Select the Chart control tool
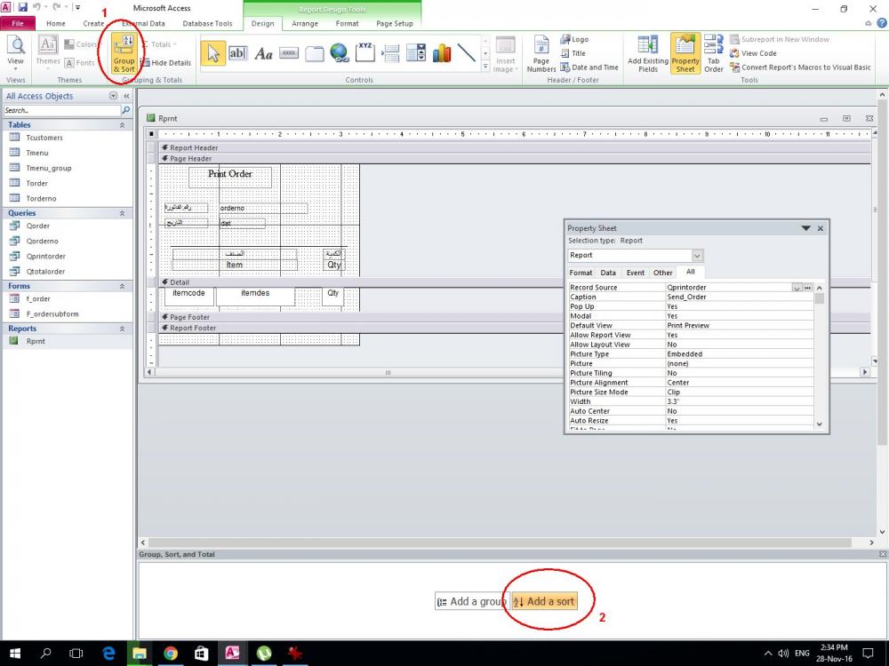The height and width of the screenshot is (666, 889). pyautogui.click(x=442, y=52)
